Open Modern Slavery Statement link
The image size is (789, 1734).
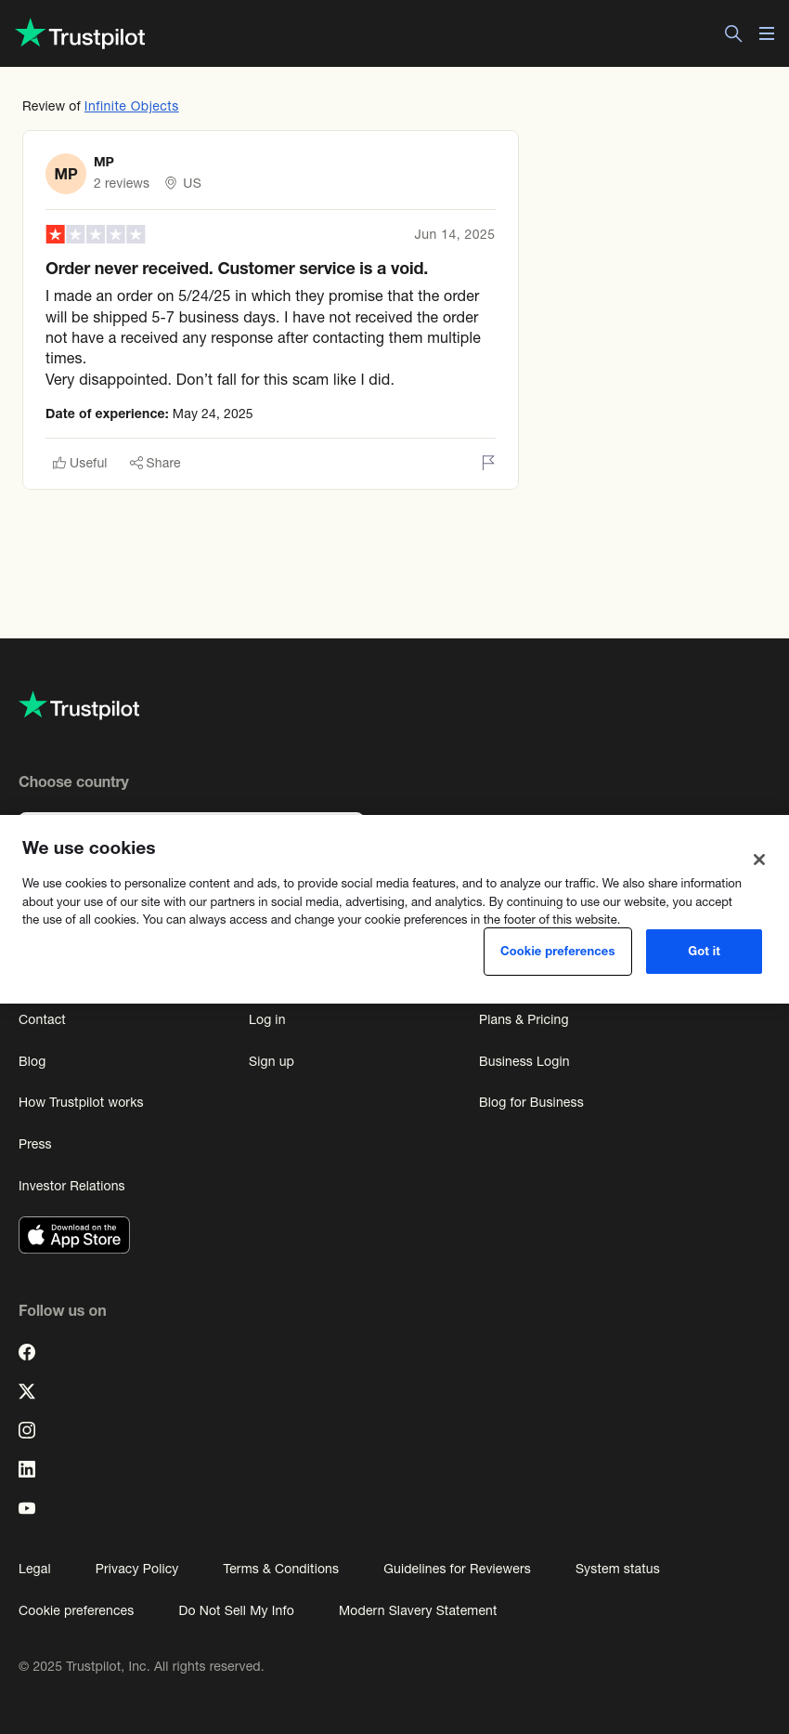[x=418, y=1610]
